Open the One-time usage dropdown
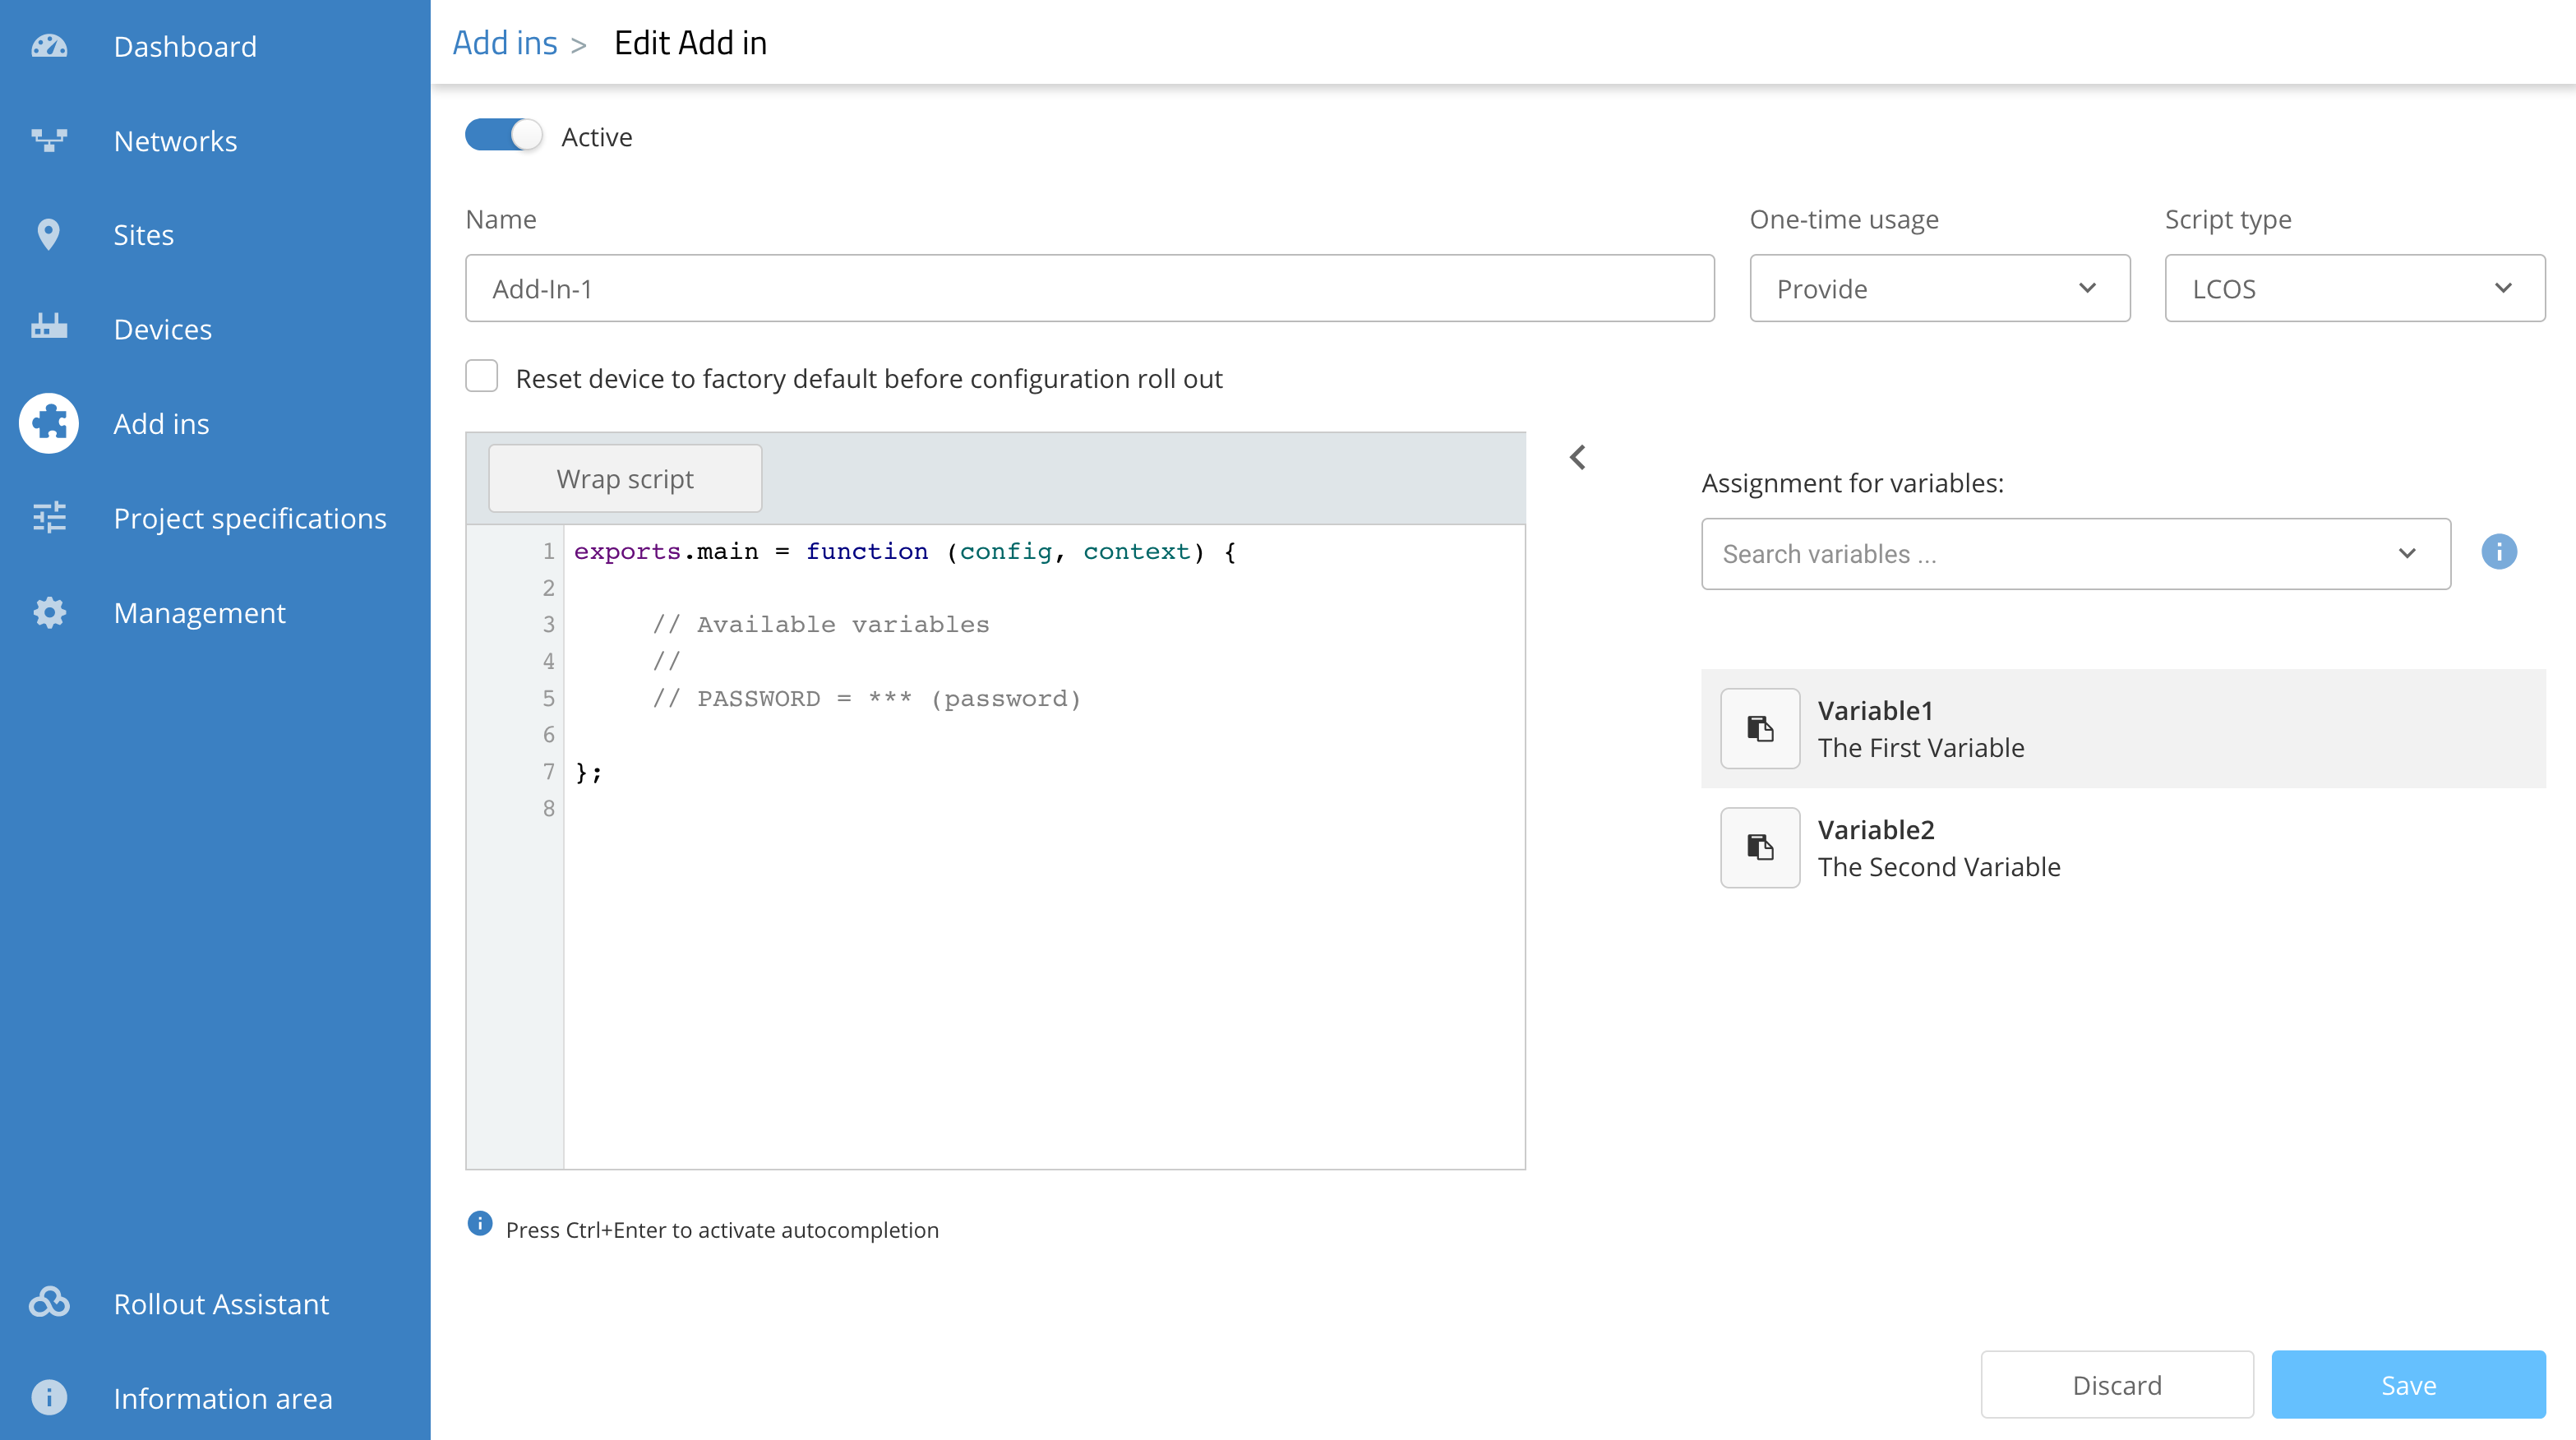Screen dimensions: 2576x1440 (1939, 288)
